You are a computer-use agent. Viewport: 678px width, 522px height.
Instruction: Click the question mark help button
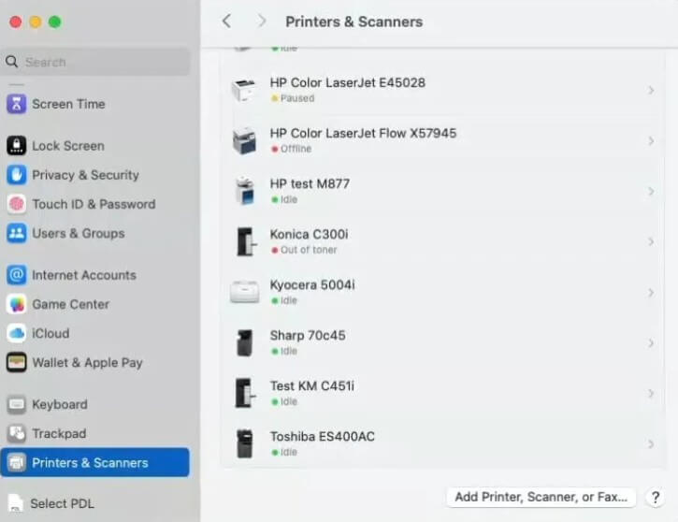click(656, 497)
